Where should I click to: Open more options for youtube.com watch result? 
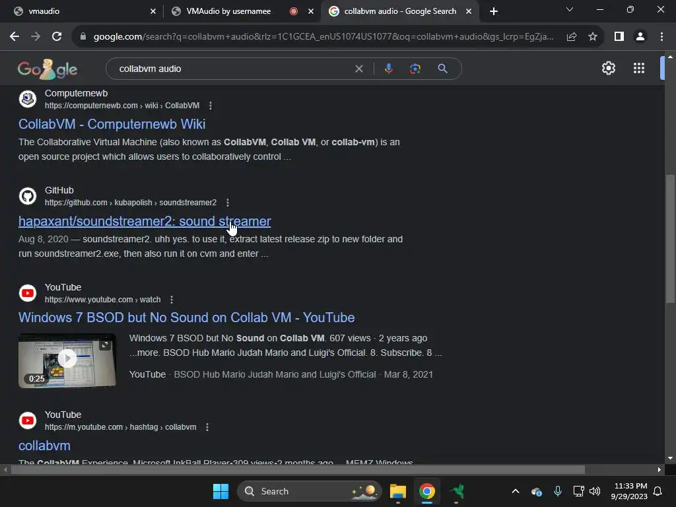[172, 300]
